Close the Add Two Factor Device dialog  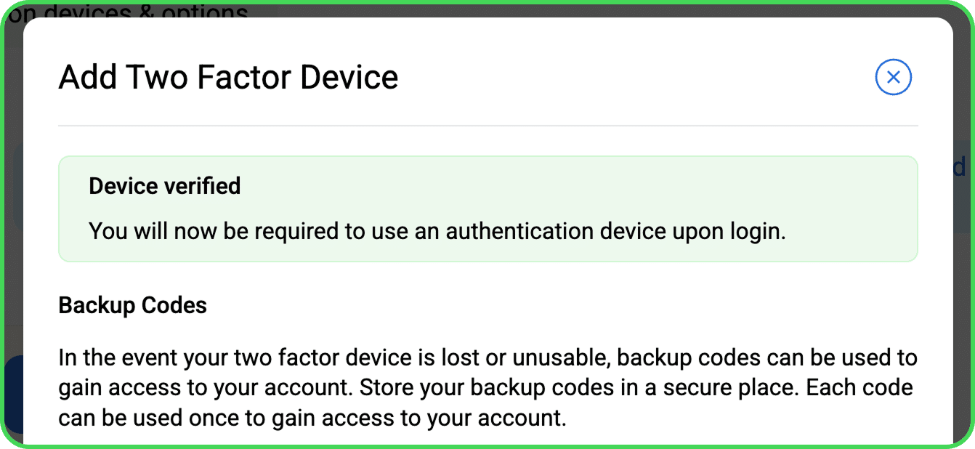(894, 77)
